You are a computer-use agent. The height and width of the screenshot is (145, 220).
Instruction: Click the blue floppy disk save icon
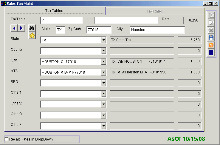tap(211, 38)
